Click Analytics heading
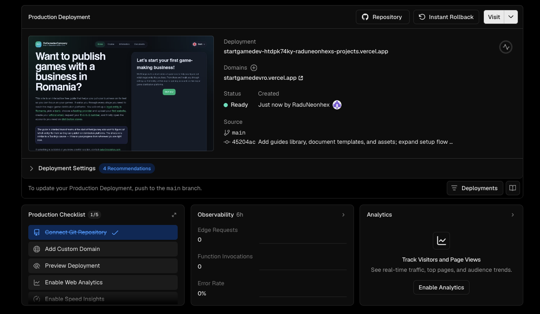The width and height of the screenshot is (540, 314). coord(379,214)
